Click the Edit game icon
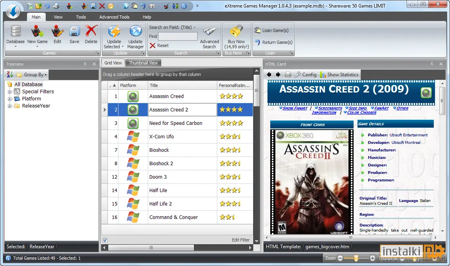The height and width of the screenshot is (266, 450). tap(57, 31)
